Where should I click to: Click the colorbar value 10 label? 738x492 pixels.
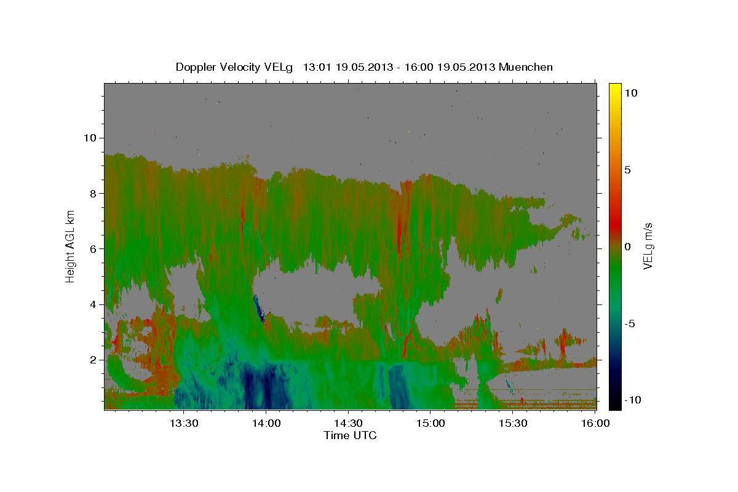[x=631, y=92]
